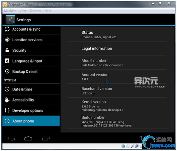This screenshot has width=177, height=151.
Task: Click the hard disk activity status icon
Action: (123, 146)
